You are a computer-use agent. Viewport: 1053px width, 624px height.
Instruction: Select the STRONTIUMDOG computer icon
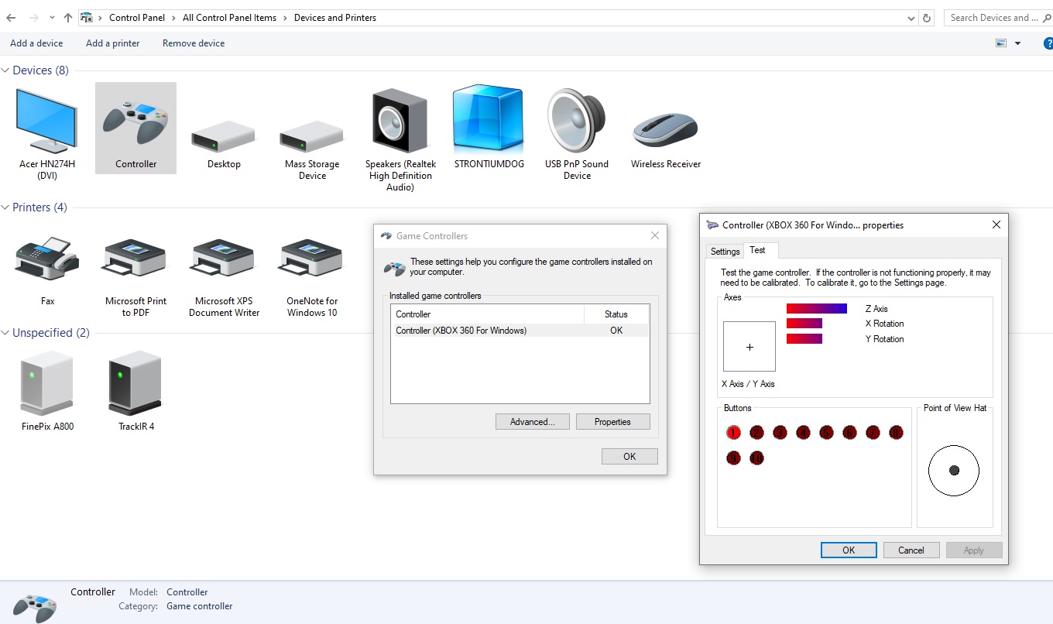coord(489,118)
